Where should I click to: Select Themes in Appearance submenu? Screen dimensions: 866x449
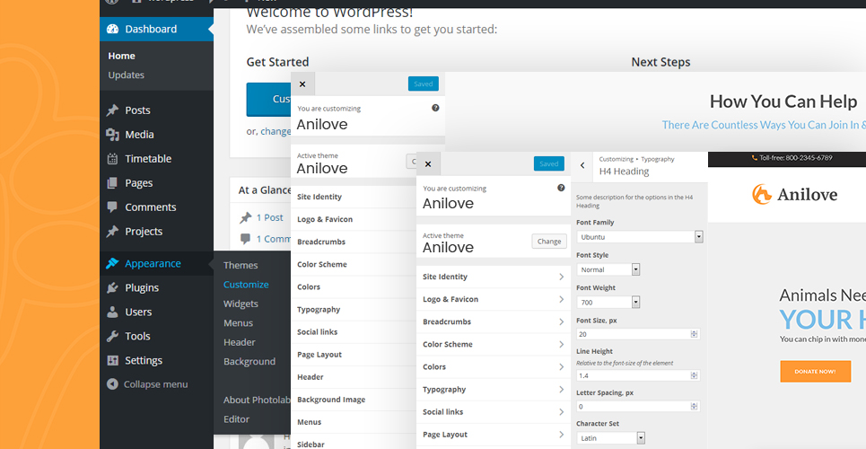coord(241,266)
